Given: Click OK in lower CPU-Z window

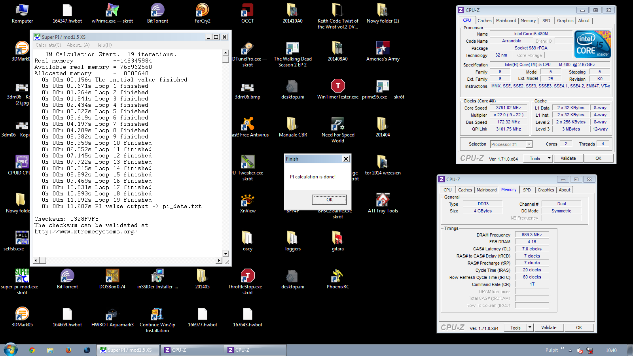Looking at the screenshot, I should tap(579, 328).
